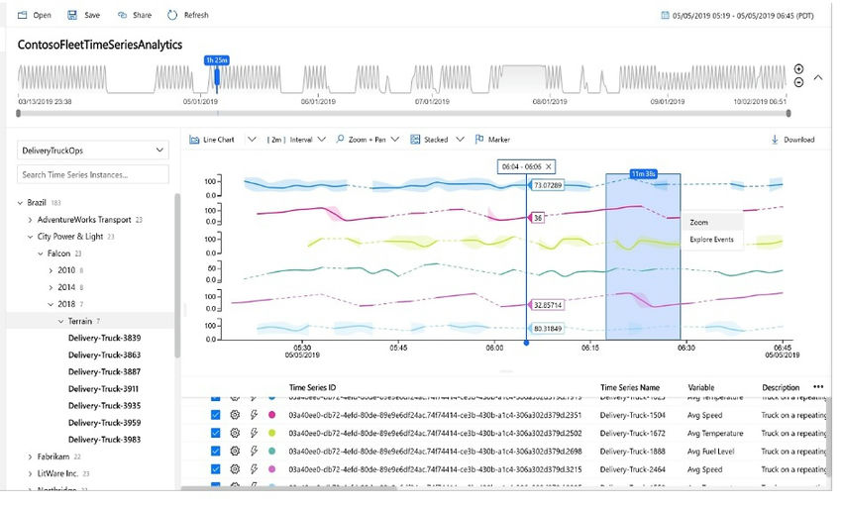Expand the Fabrikam tree node
This screenshot has width=842, height=507.
tap(30, 456)
